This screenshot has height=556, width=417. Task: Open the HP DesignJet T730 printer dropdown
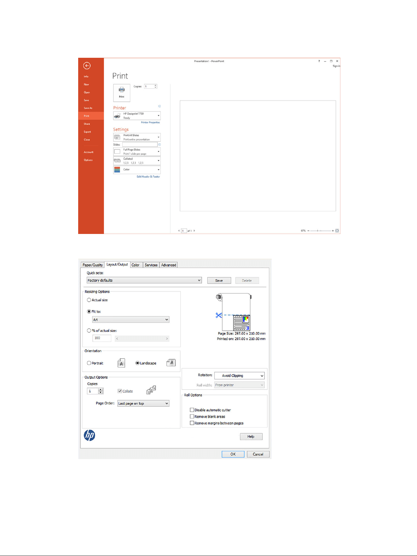coord(137,116)
